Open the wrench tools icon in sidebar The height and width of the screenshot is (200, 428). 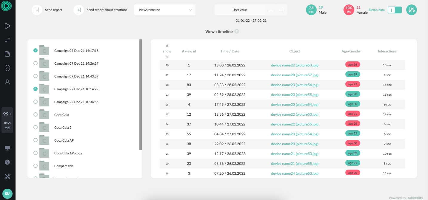[x=7, y=176]
